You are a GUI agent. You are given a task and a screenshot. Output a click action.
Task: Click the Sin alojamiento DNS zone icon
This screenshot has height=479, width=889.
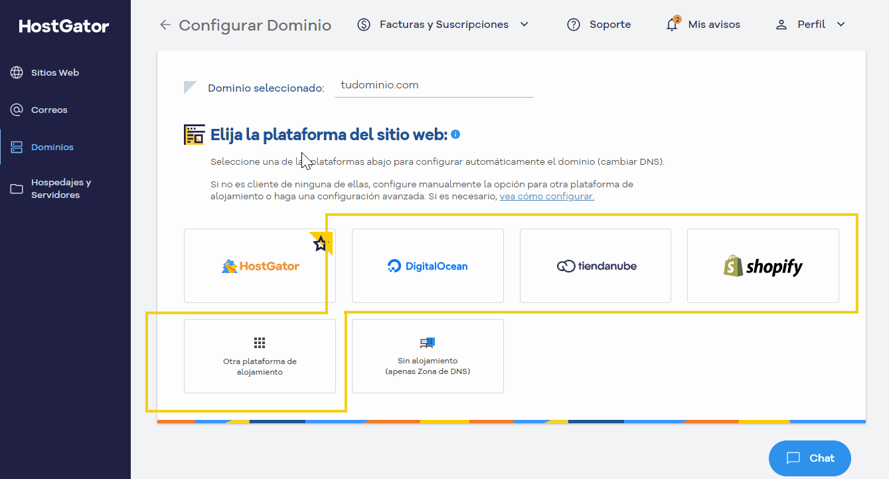point(428,343)
